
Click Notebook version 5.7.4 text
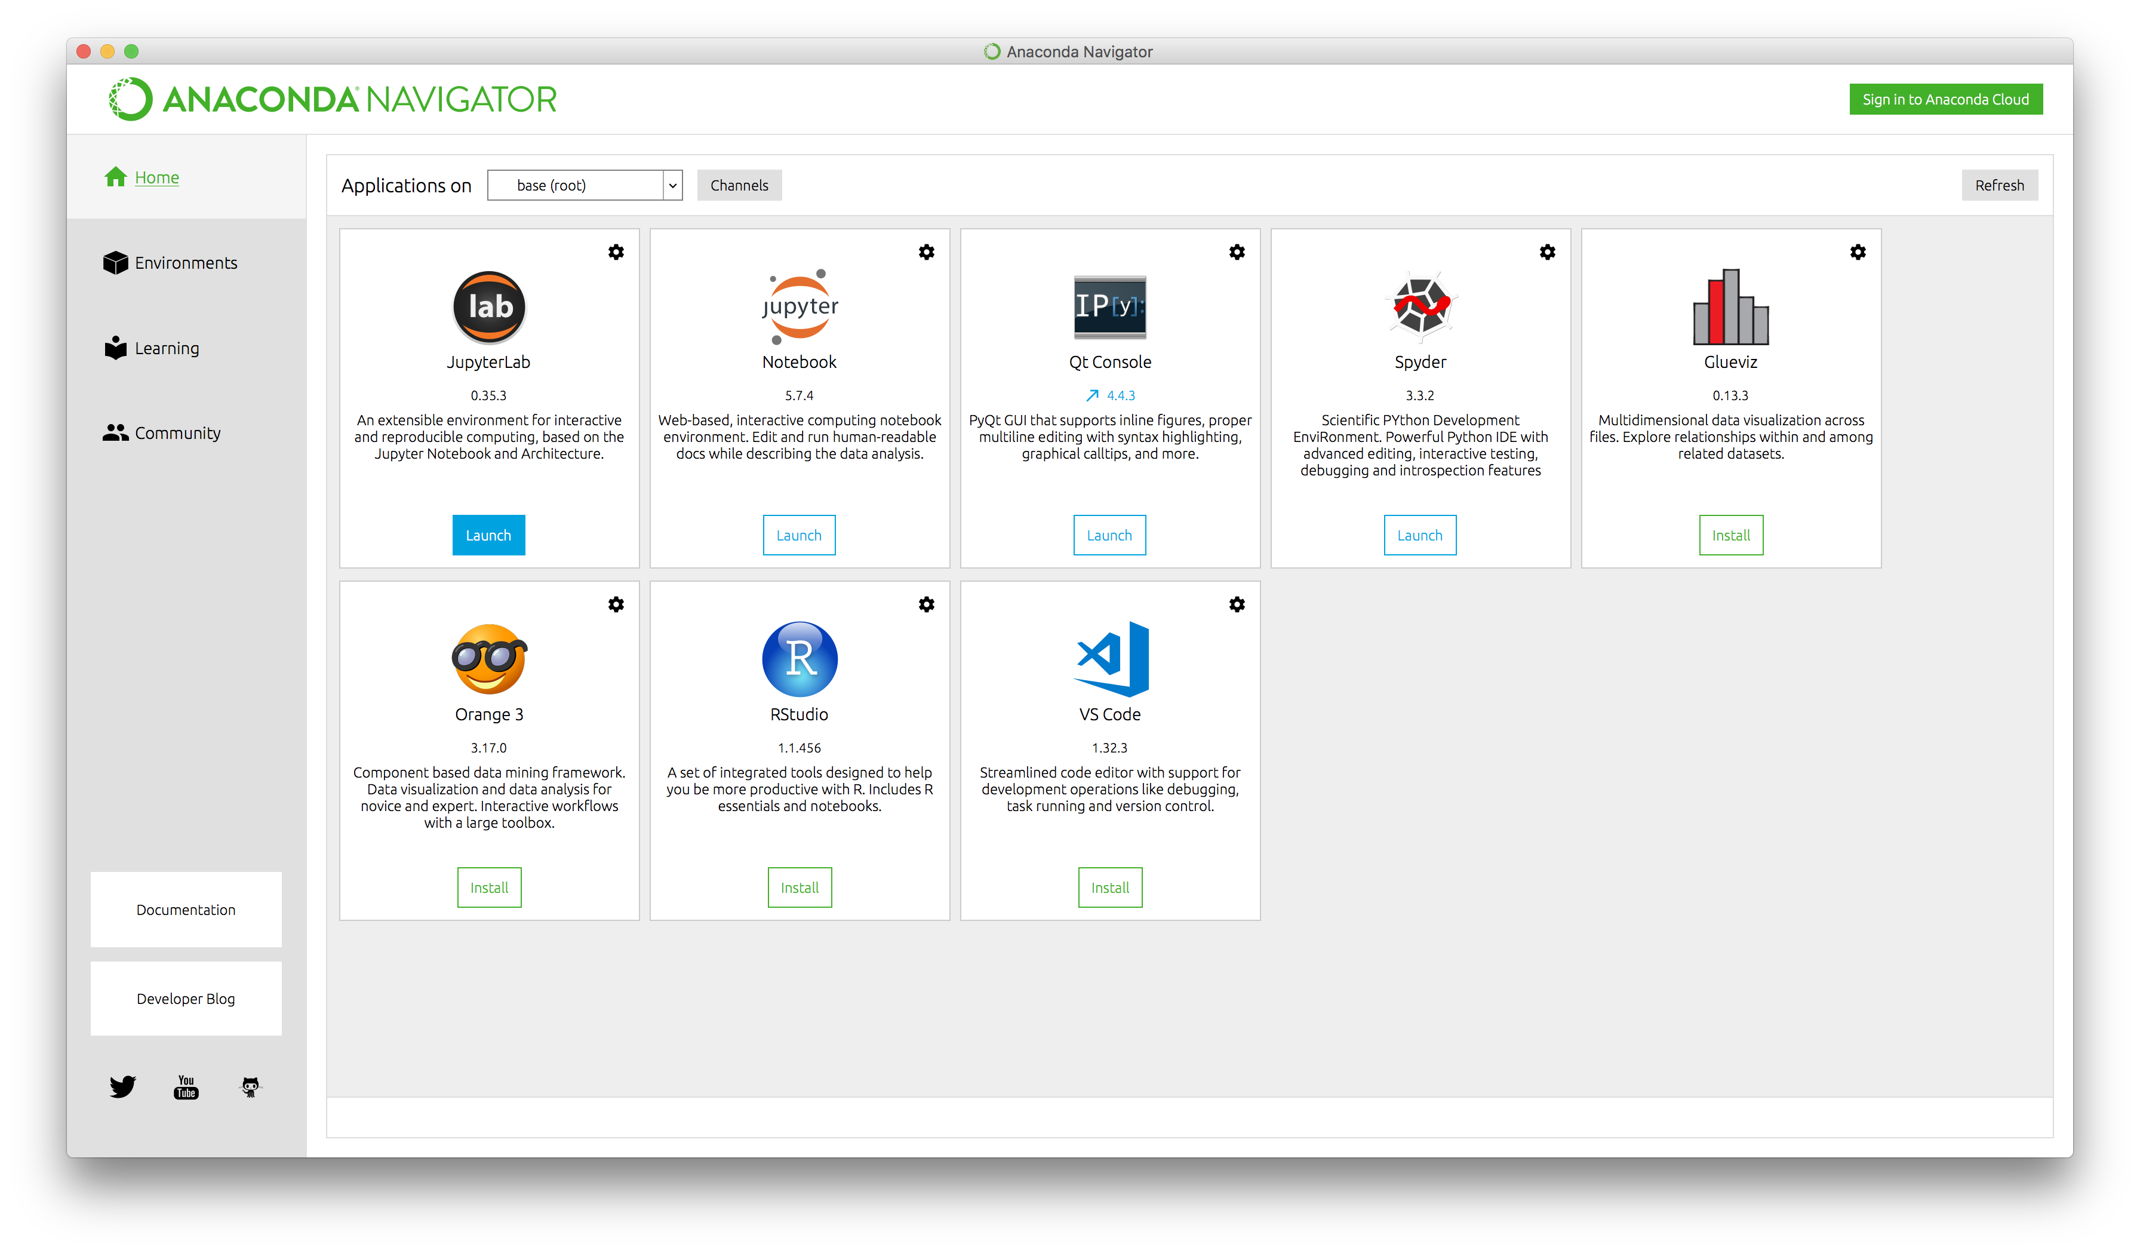pyautogui.click(x=799, y=396)
